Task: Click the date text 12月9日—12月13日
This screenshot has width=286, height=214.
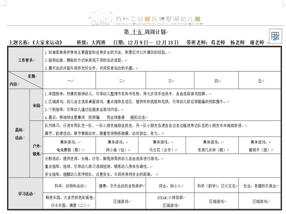Action: [153, 43]
